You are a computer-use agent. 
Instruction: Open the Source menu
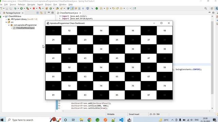point(13,4)
